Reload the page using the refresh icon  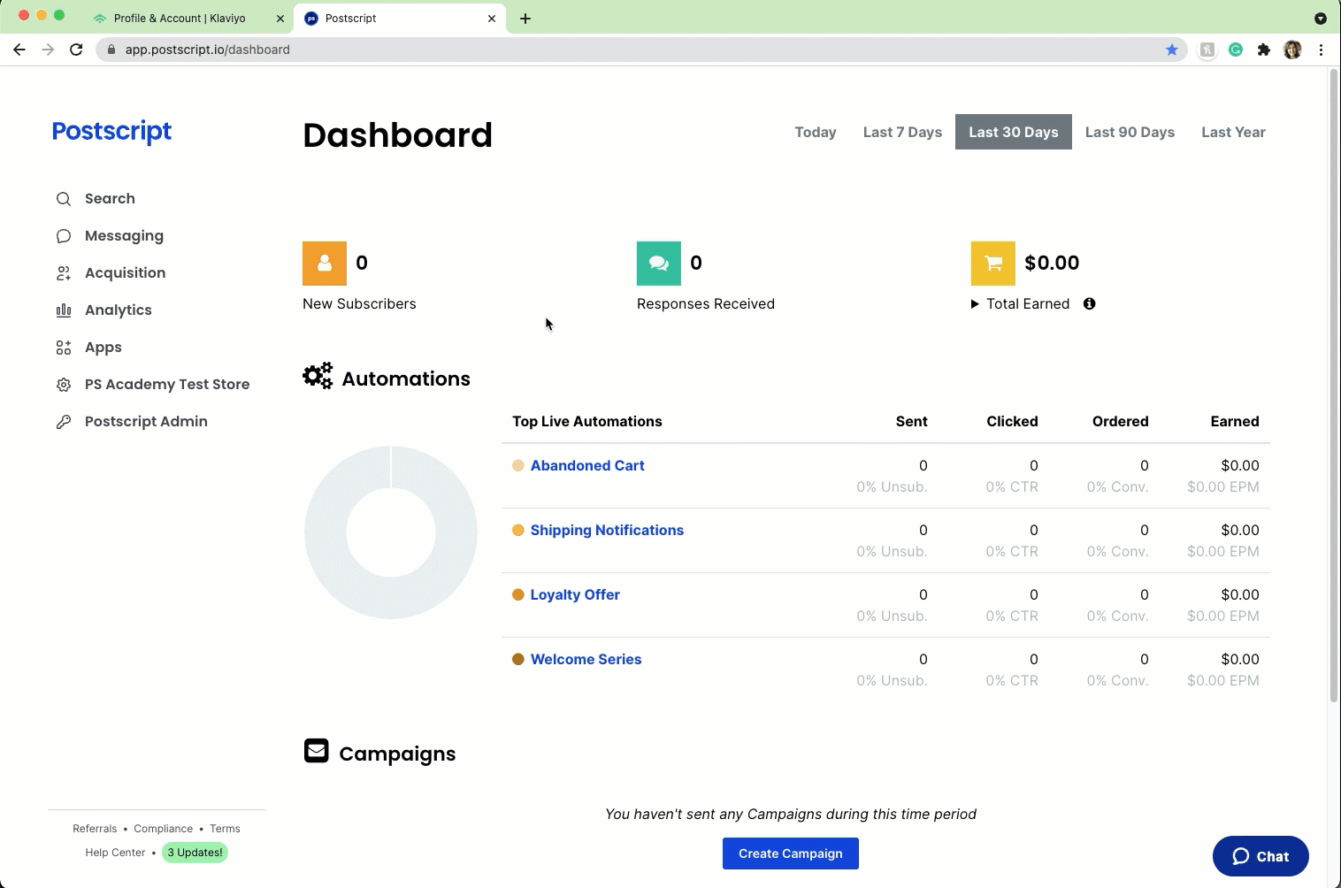(76, 50)
